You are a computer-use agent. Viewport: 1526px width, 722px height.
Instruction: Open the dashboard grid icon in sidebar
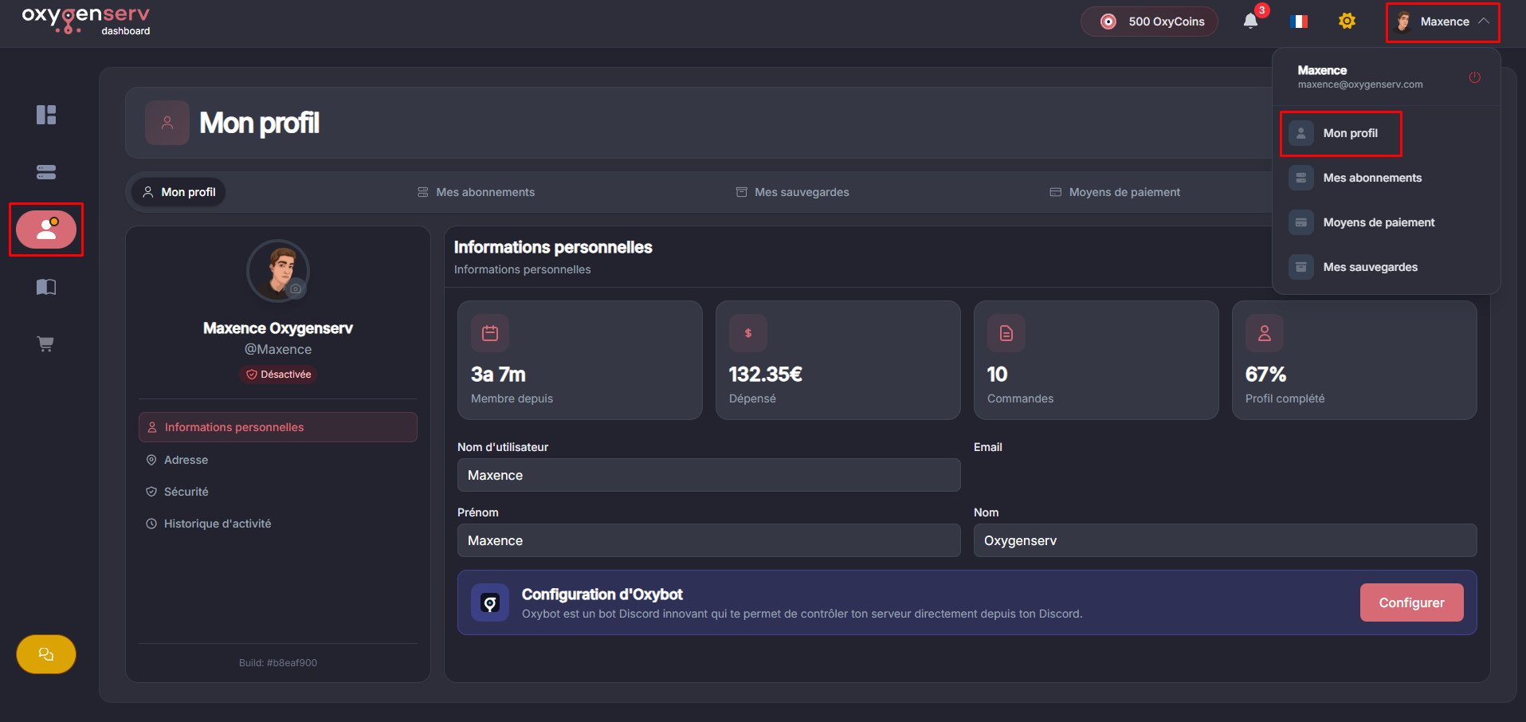(x=46, y=115)
